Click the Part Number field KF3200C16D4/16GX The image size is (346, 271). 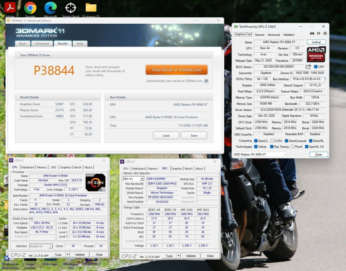click(162, 197)
